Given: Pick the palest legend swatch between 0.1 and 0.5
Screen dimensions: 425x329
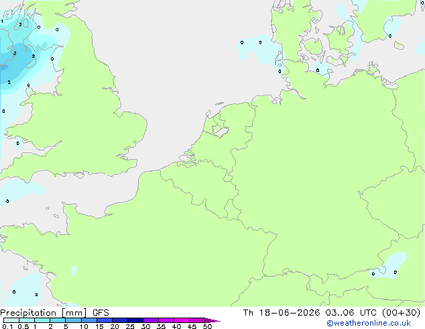Looking at the screenshot, I should pos(11,320).
